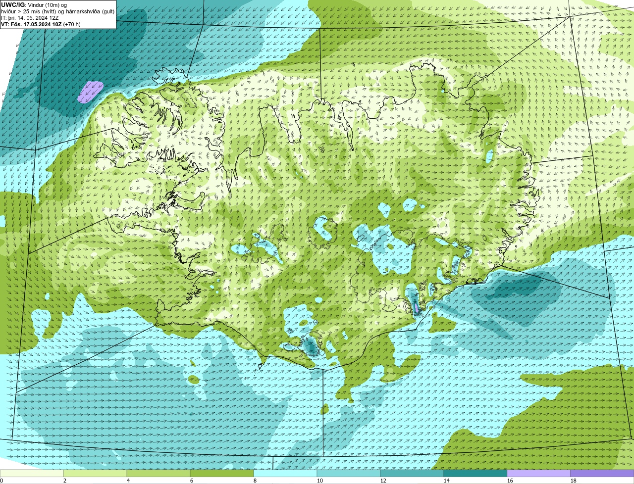Click the '10' label on the color scale
Image resolution: width=634 pixels, height=484 pixels.
(x=320, y=481)
